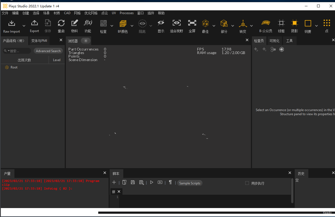335x217 pixels.
Task: Open the 功能 f(x) functions icon
Action: pyautogui.click(x=88, y=23)
